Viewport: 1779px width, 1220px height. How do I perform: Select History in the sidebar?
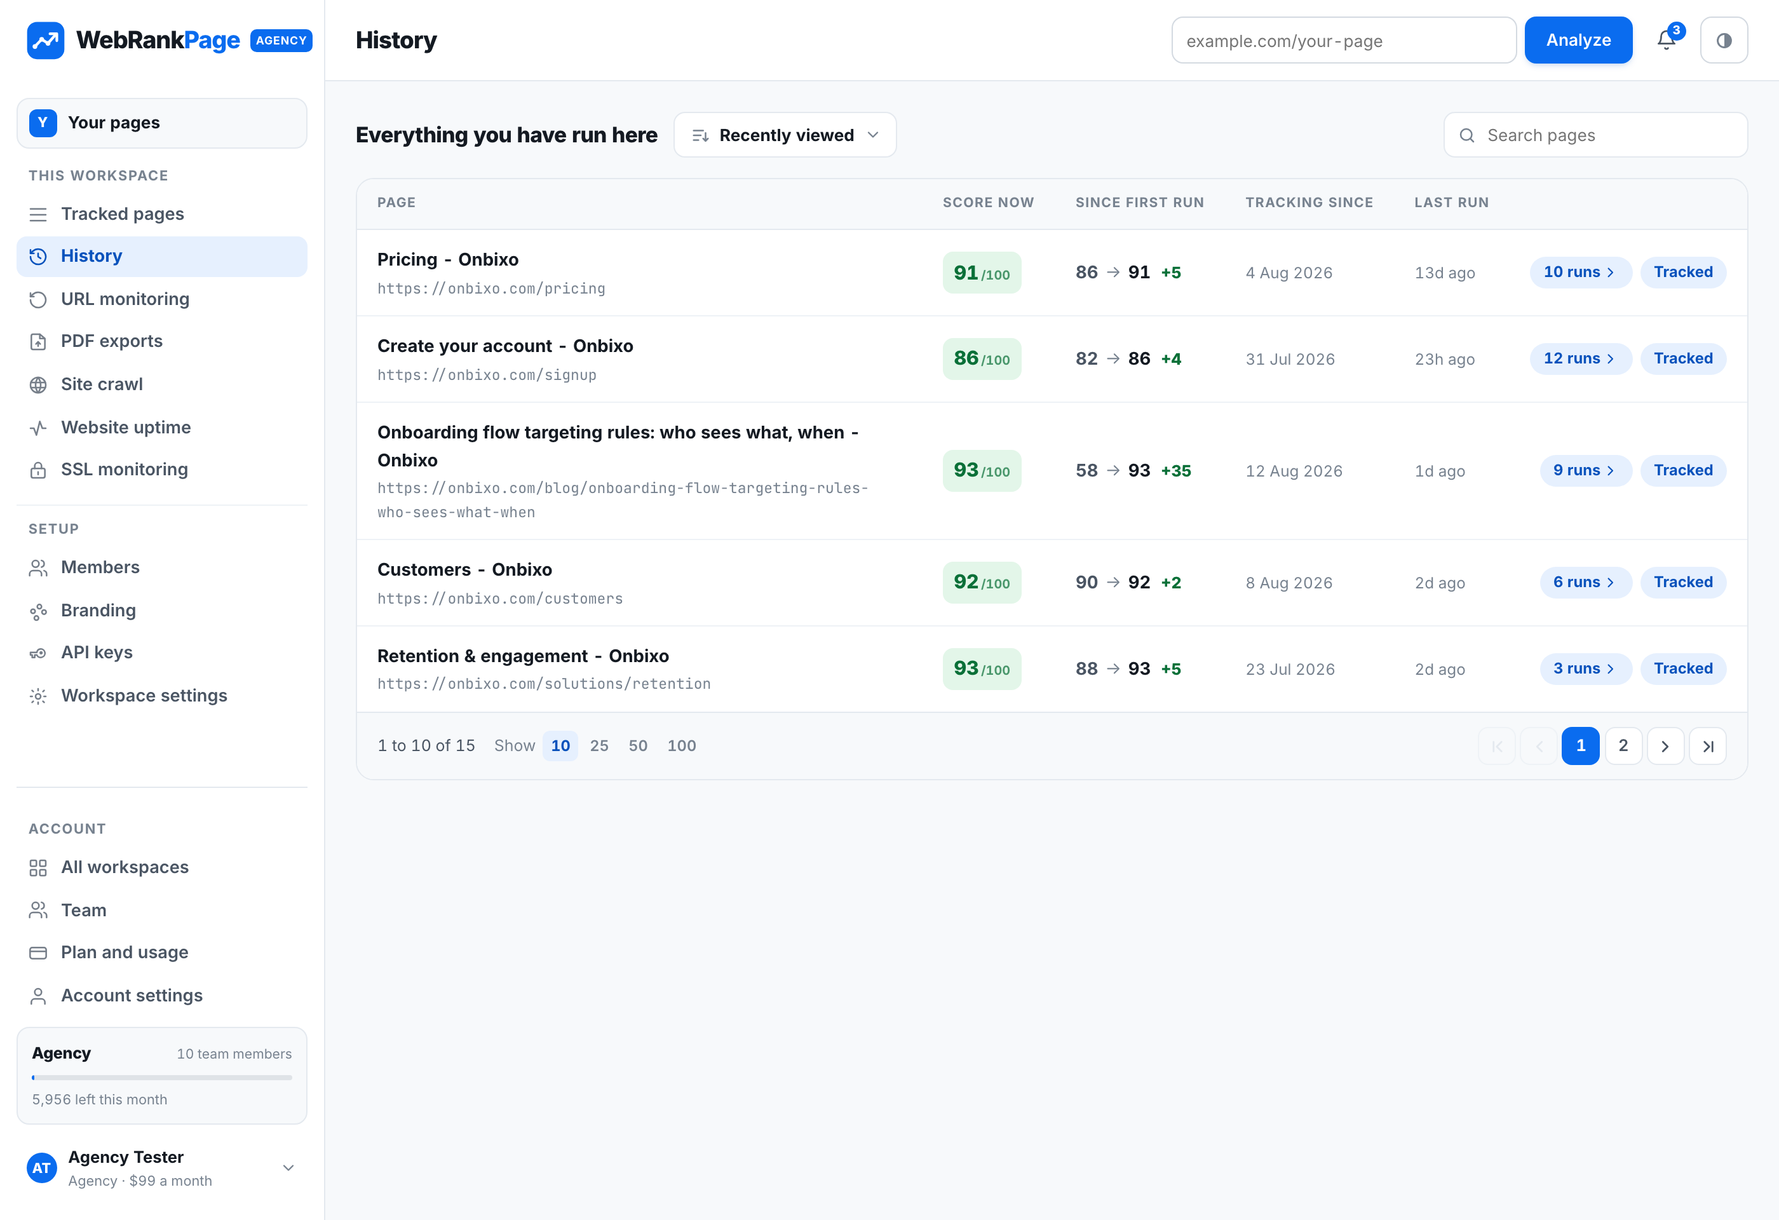click(161, 255)
